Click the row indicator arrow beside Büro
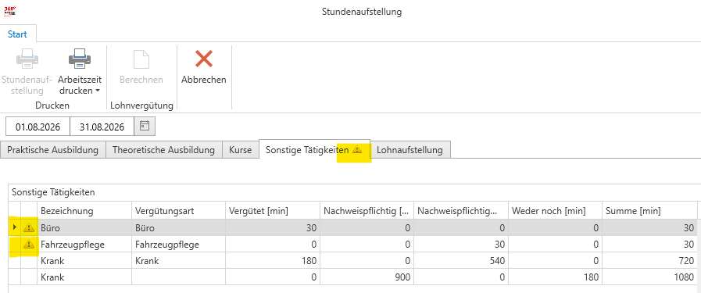 click(14, 227)
